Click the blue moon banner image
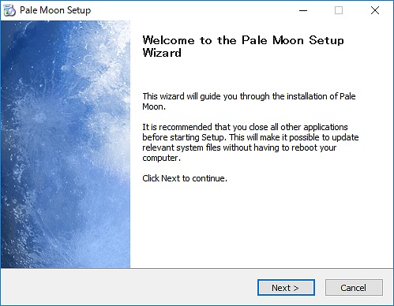 (x=66, y=144)
